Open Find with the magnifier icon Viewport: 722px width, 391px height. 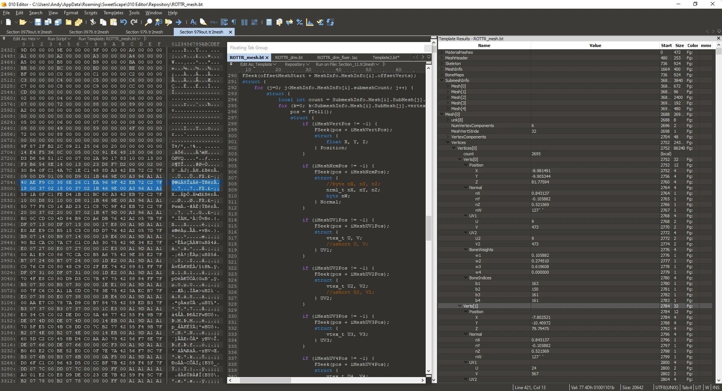(149, 22)
